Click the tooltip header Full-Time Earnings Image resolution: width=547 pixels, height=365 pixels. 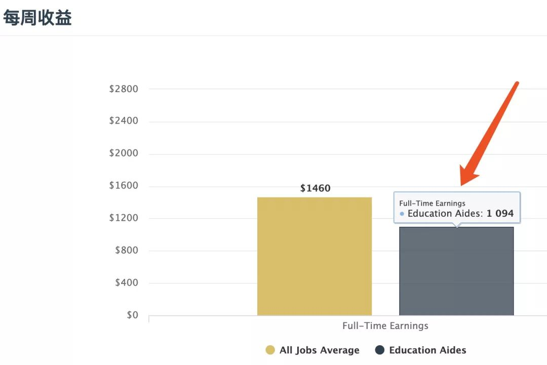(x=432, y=204)
